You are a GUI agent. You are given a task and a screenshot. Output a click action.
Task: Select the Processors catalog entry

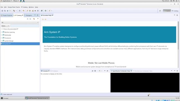[8, 38]
